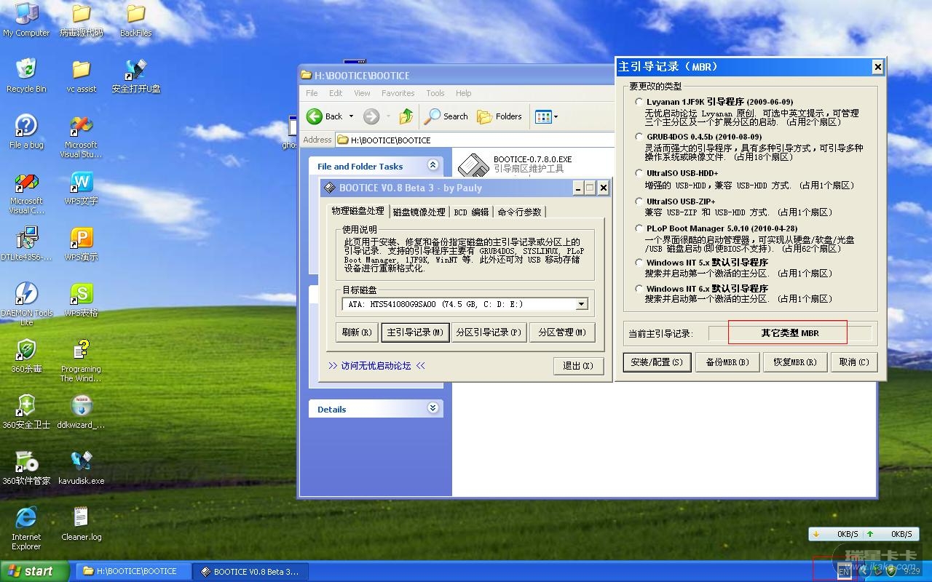Screen dimensions: 932x582
Task: Click the 备份MBR(B) button
Action: (x=727, y=362)
